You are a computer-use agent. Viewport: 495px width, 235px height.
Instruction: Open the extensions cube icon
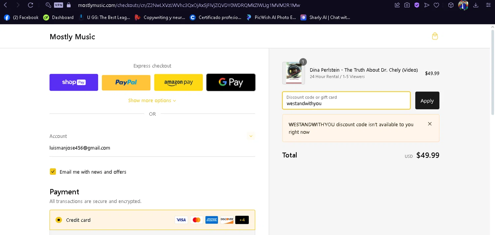tap(451, 5)
